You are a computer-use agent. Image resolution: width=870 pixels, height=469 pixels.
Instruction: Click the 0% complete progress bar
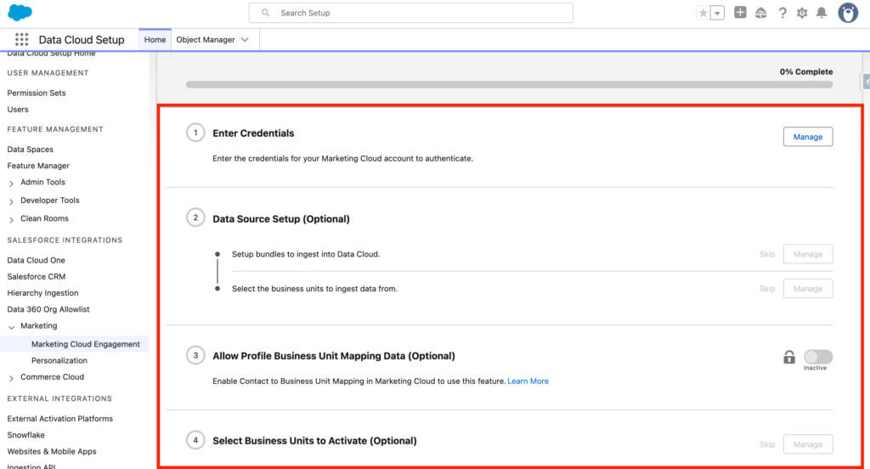[509, 85]
